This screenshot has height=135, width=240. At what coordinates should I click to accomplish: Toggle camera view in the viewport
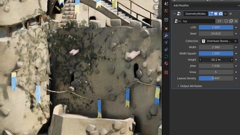click(x=156, y=7)
